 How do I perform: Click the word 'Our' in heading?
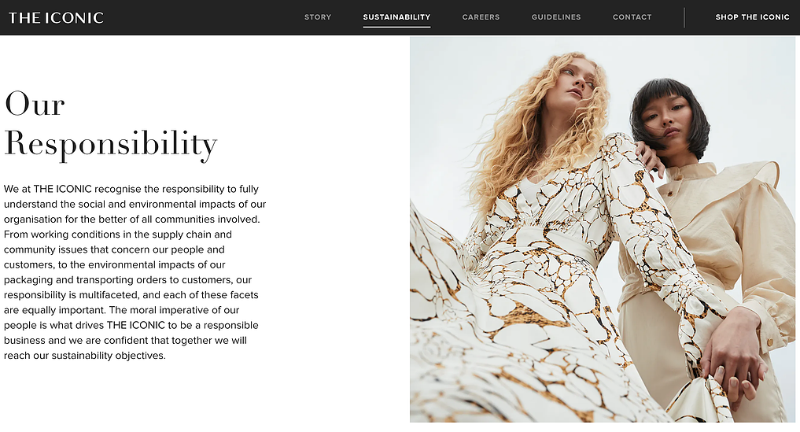(x=35, y=104)
